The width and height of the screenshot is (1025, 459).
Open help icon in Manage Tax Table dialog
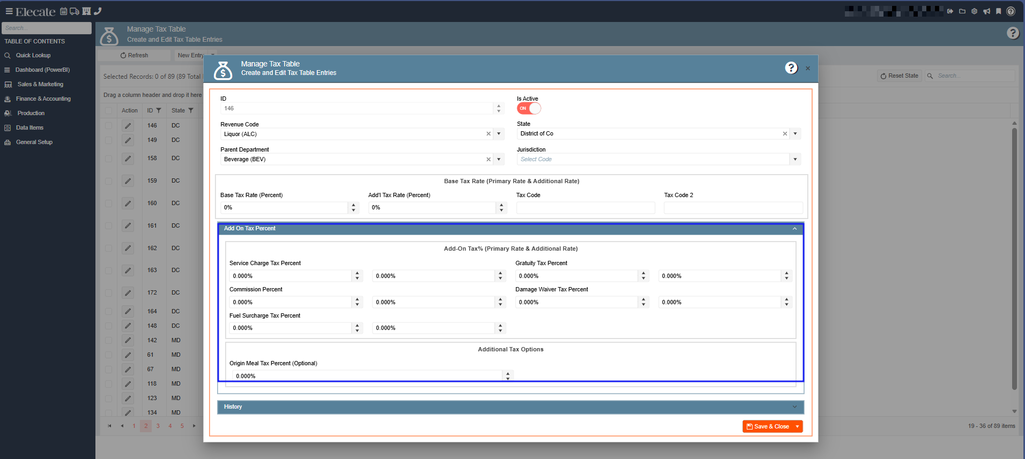click(x=791, y=68)
